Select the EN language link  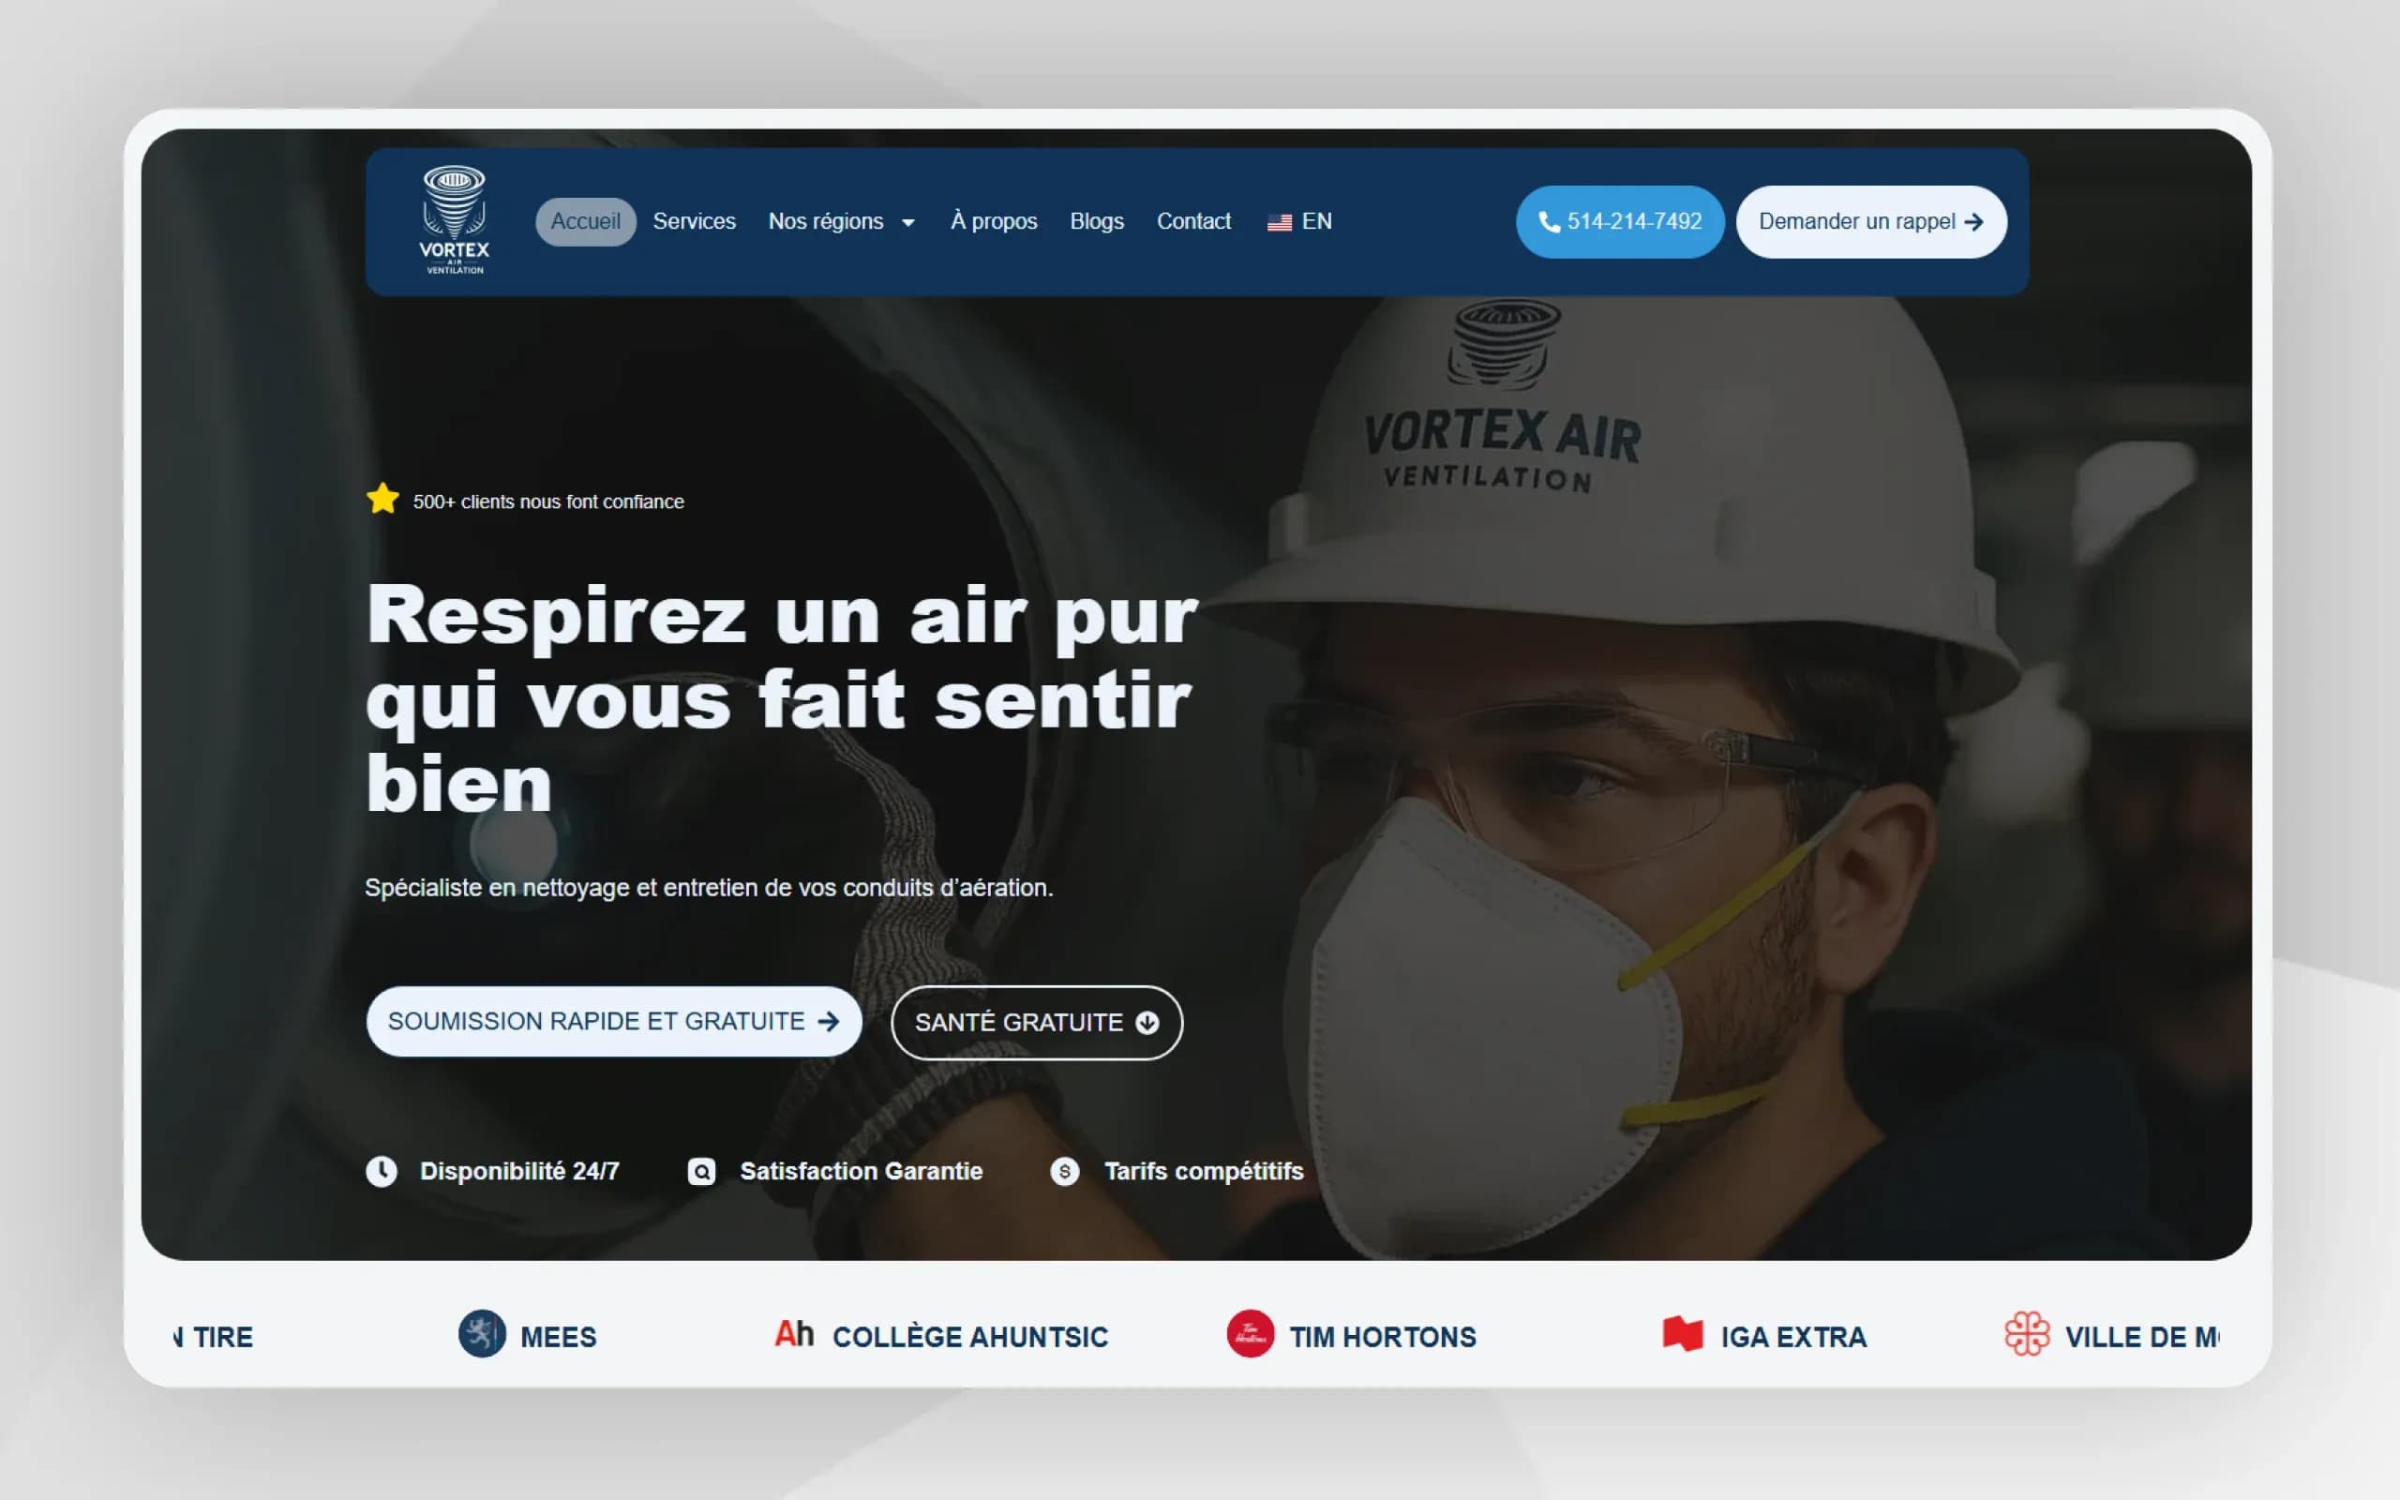[1316, 221]
